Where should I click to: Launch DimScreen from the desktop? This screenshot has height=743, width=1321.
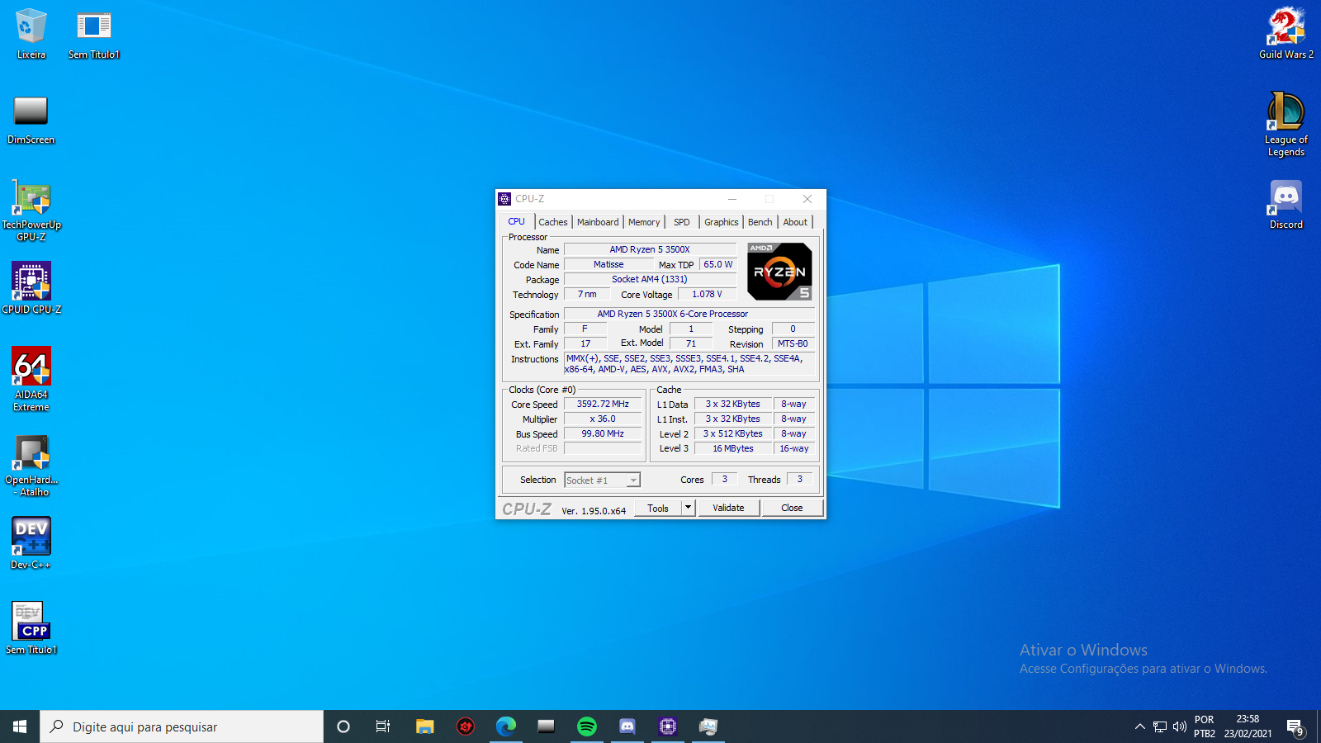(31, 120)
